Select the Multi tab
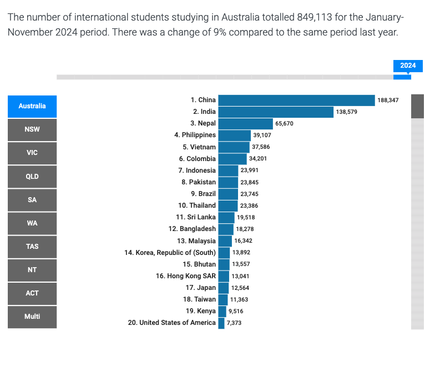This screenshot has height=386, width=440. (x=32, y=317)
